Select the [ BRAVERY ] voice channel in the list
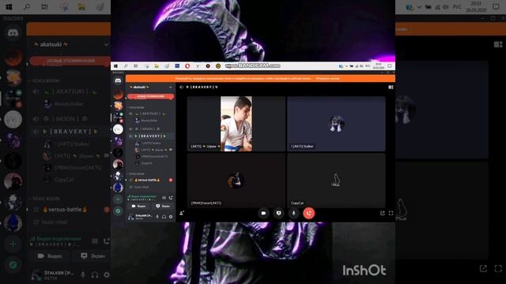The width and height of the screenshot is (506, 284). point(150,136)
